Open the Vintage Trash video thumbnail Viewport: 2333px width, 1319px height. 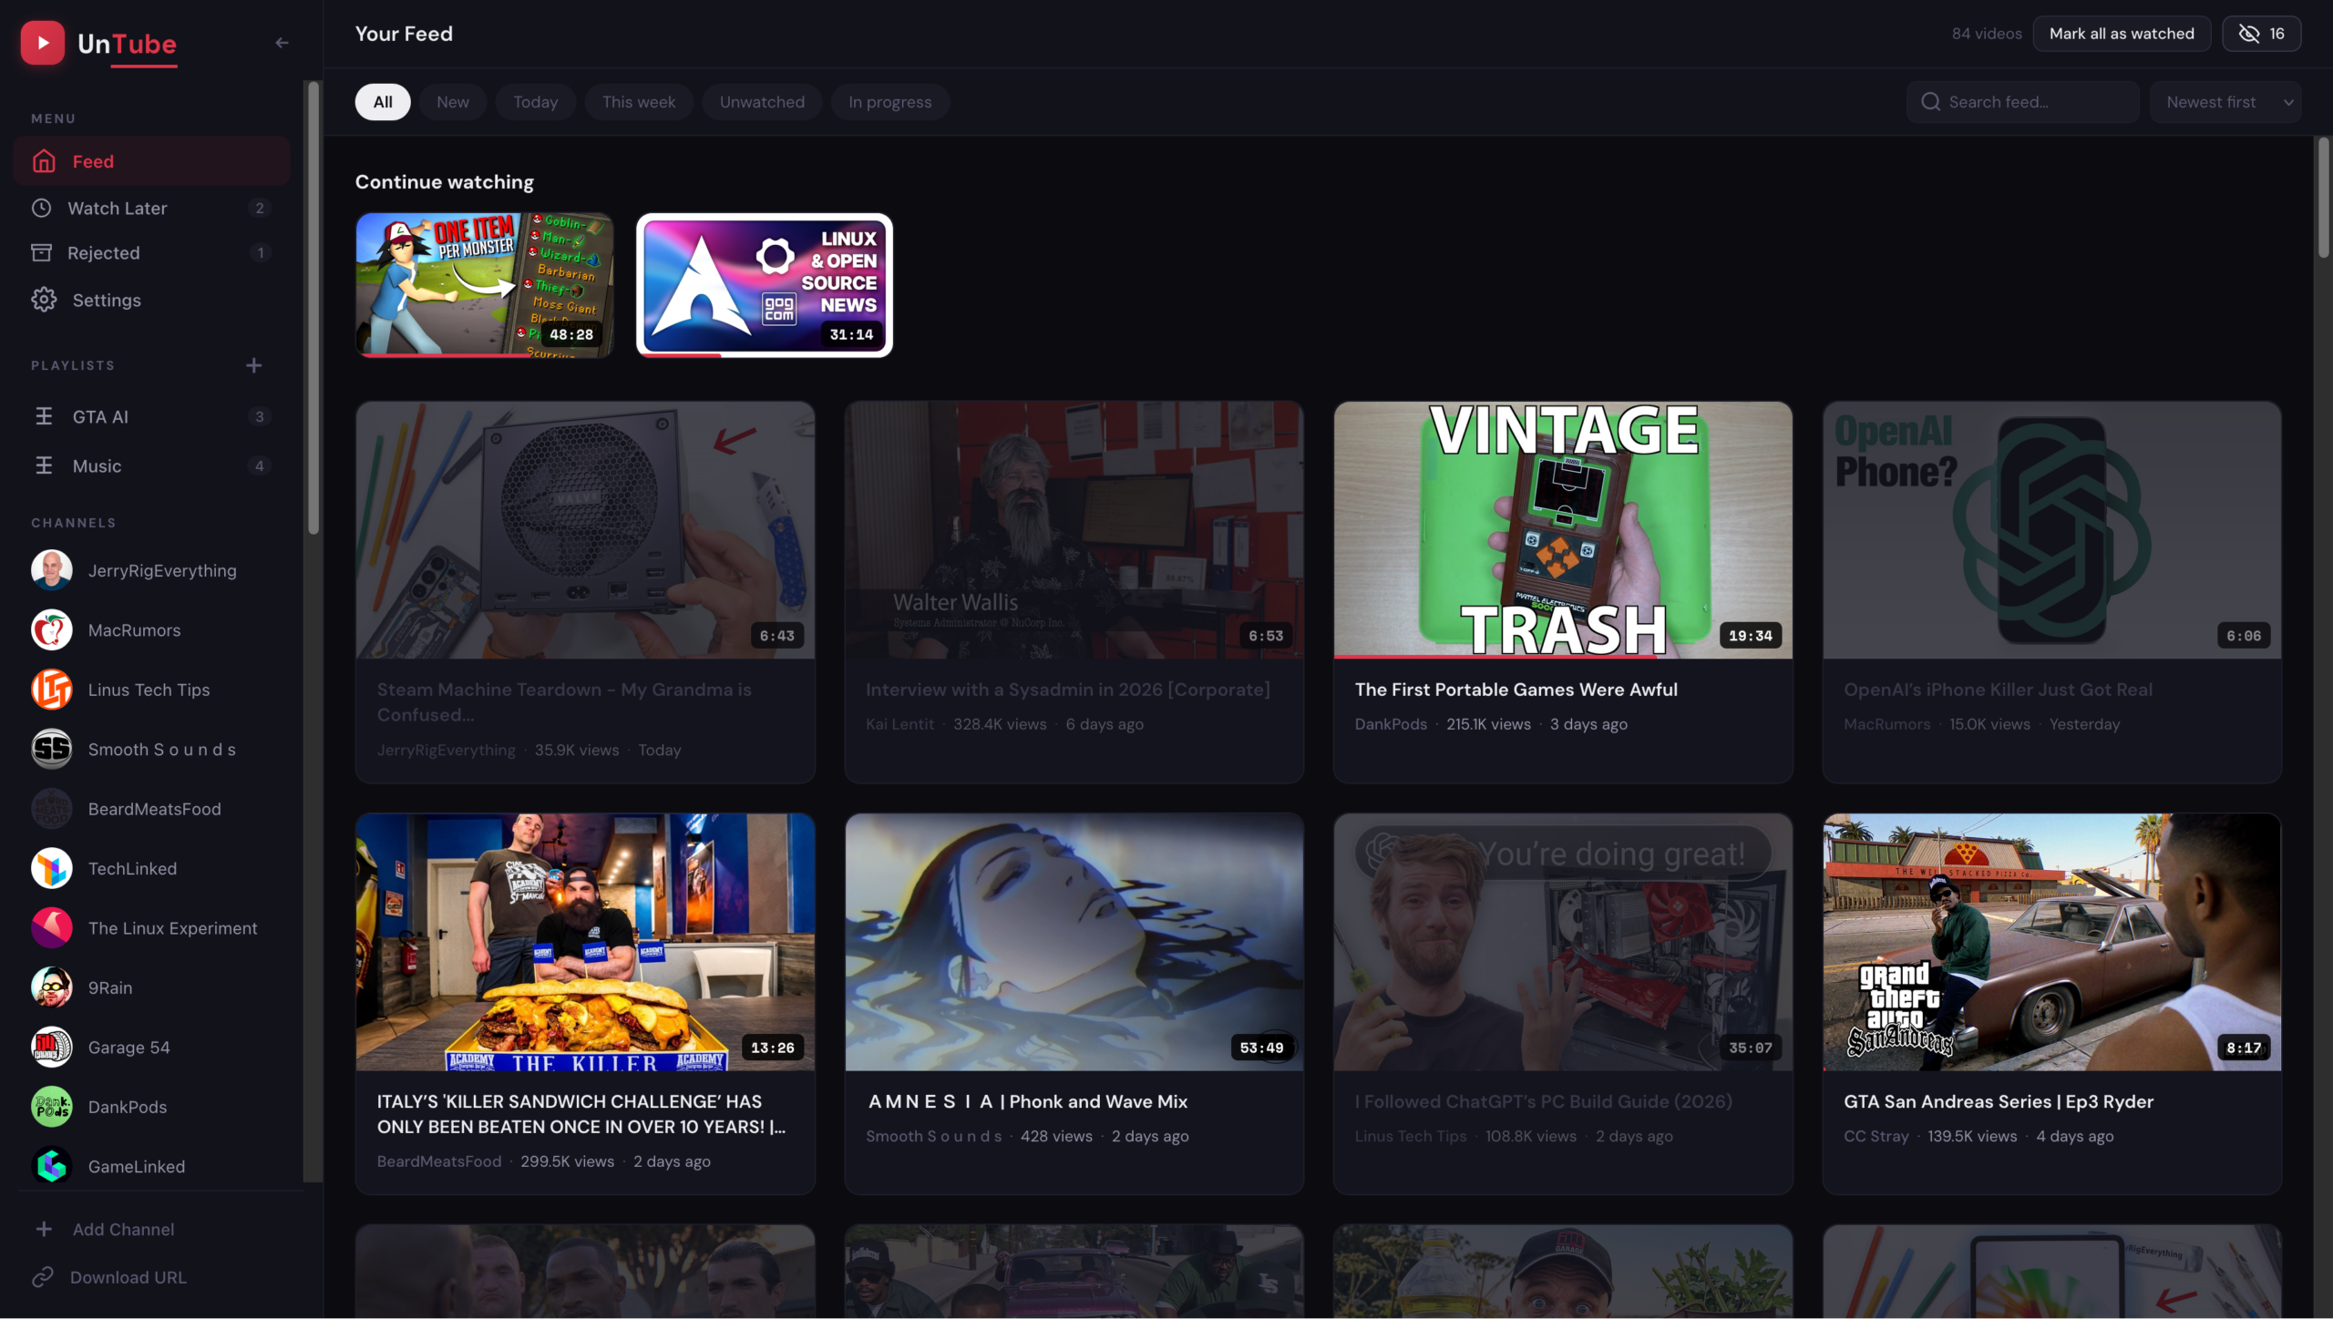(1563, 530)
